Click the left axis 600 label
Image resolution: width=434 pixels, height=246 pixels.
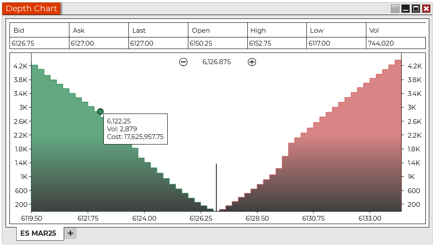pos(21,191)
